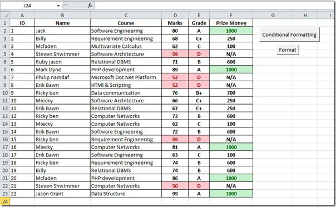Image resolution: width=336 pixels, height=207 pixels.
Task: Click red Marks cell 59 for Steven Shwimmer
Action: pyautogui.click(x=175, y=54)
